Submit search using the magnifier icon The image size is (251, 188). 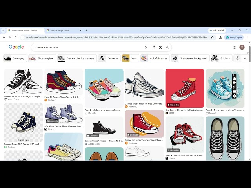167,47
